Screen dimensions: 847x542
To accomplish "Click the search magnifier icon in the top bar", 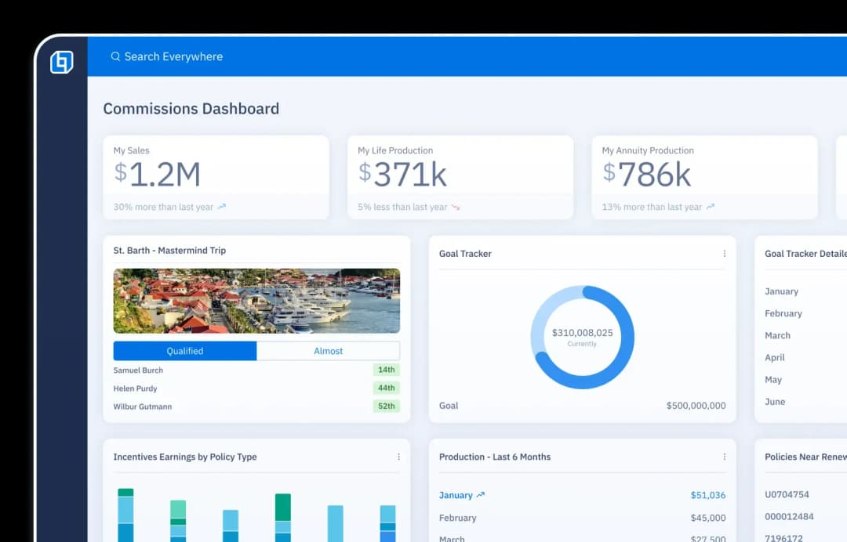I will point(115,56).
